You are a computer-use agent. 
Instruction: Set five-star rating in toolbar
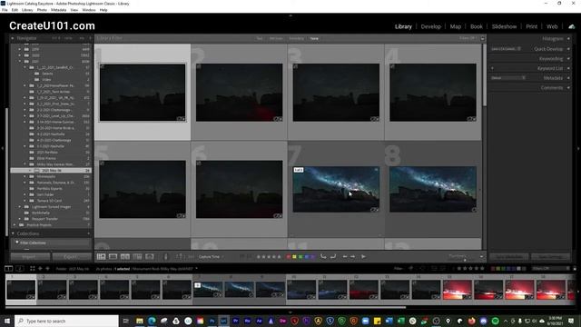coord(279,256)
